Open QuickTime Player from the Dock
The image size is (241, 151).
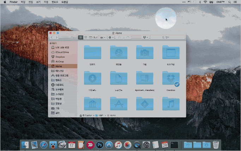(x=137, y=145)
